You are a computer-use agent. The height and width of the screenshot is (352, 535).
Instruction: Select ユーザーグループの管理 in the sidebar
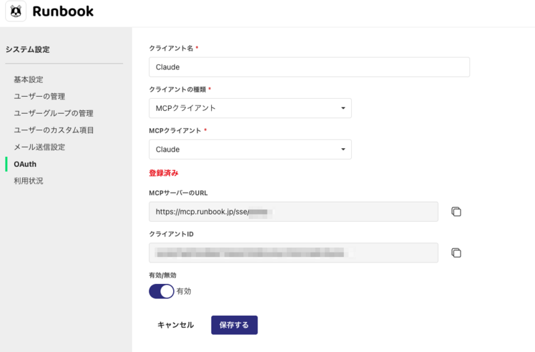53,113
